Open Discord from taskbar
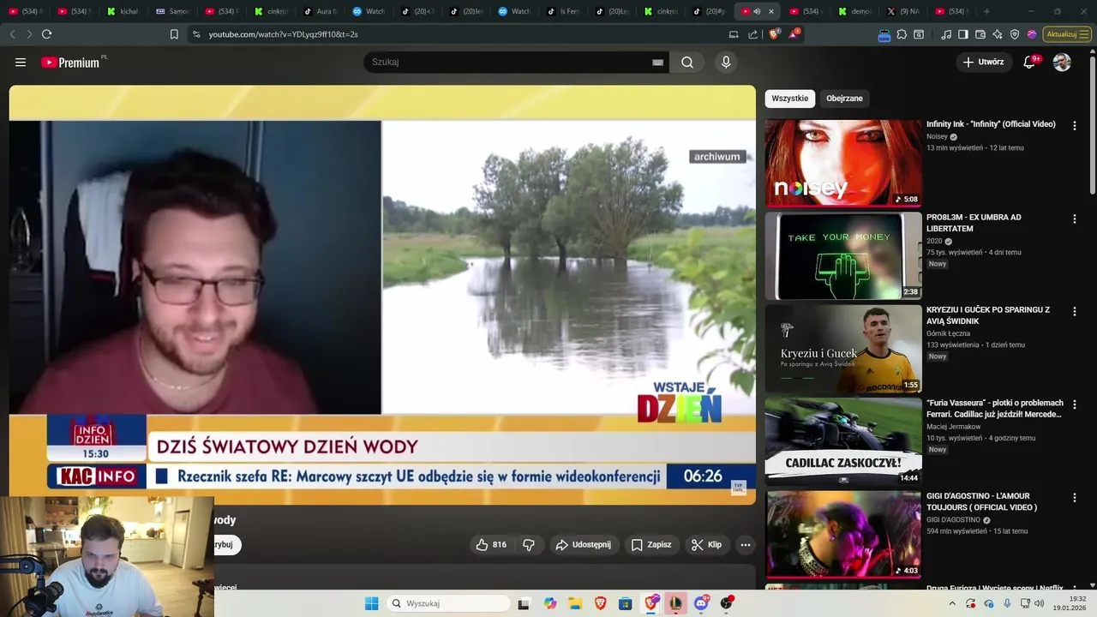 [701, 603]
